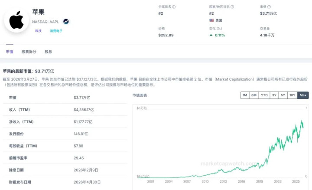Click the 2026年2月9日 ex-dividend date

point(86,170)
